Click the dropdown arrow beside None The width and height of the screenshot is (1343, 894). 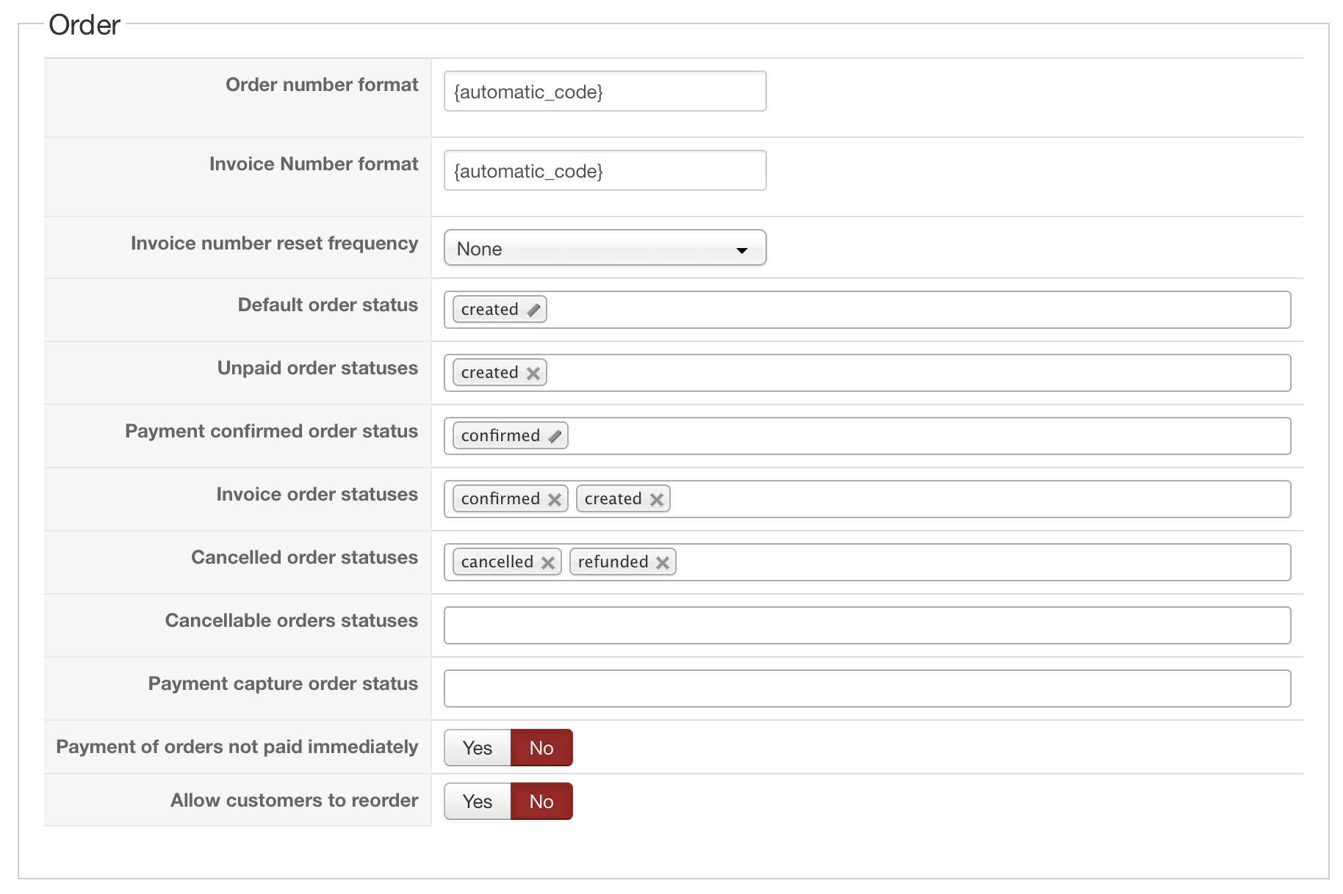click(742, 250)
